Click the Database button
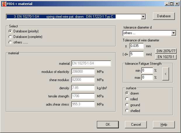This screenshot has width=181, height=133. [x=164, y=16]
